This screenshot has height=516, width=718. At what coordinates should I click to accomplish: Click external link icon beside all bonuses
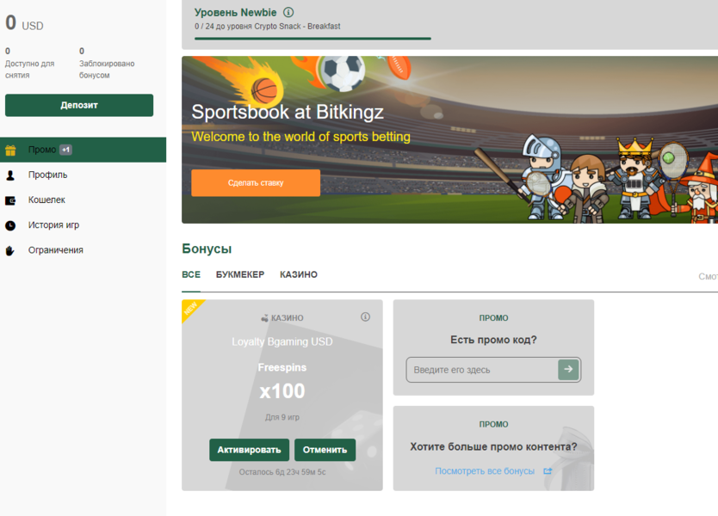point(548,471)
